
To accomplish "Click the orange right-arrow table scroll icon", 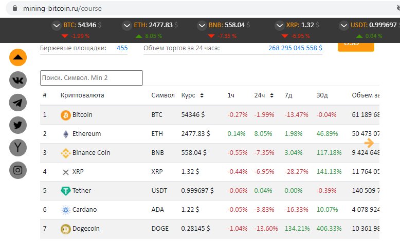I will pos(369,143).
